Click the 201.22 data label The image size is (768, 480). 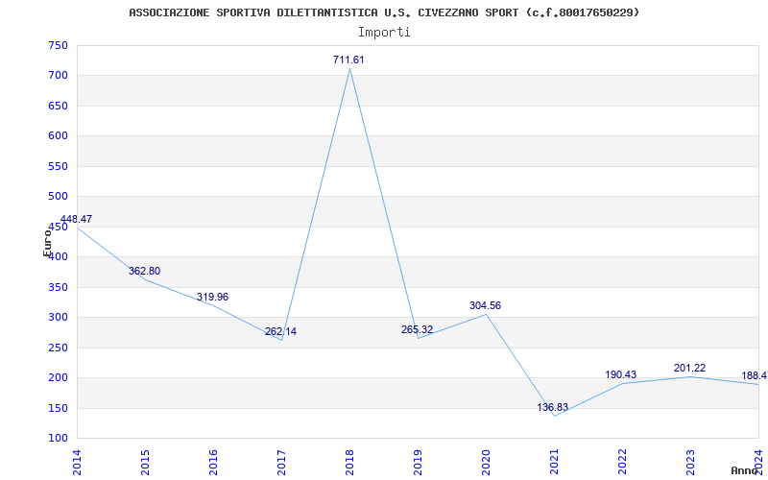[x=689, y=368]
